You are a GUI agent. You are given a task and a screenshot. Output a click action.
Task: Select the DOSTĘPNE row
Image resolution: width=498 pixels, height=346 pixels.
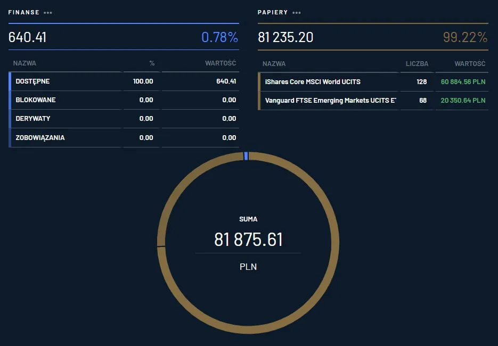pyautogui.click(x=33, y=81)
